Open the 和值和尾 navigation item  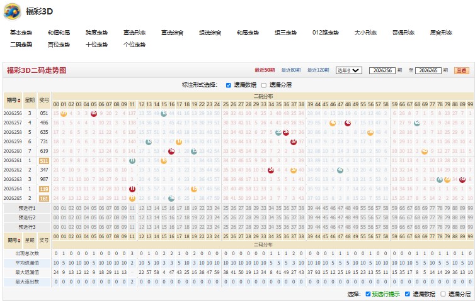[x=59, y=33]
